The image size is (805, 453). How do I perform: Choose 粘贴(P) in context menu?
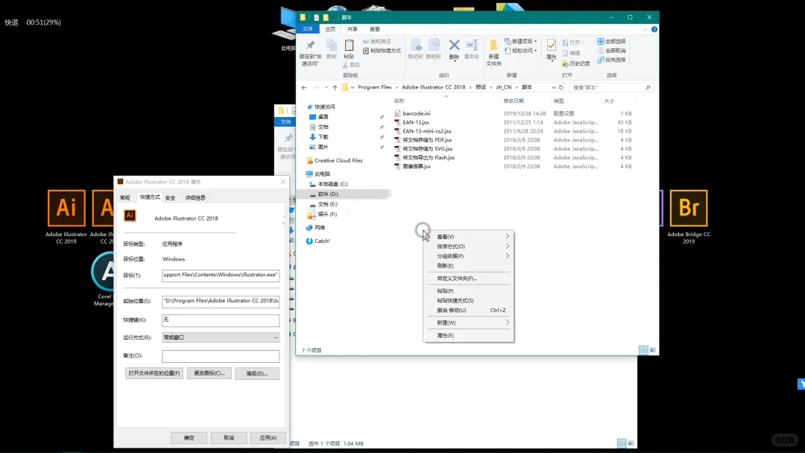pyautogui.click(x=468, y=291)
